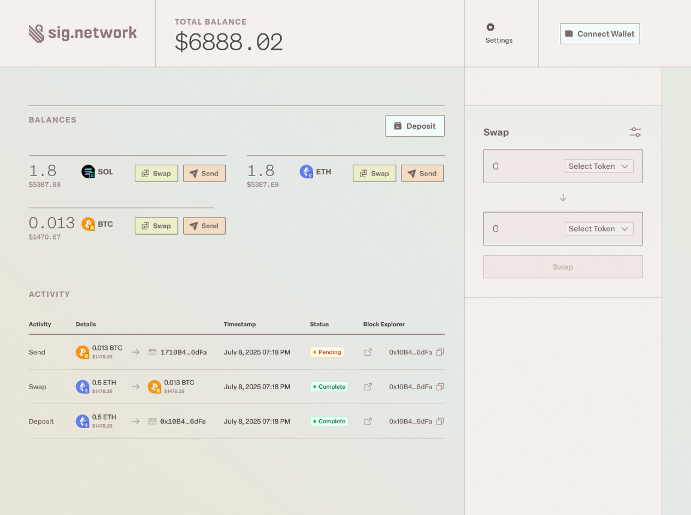Click address 1710B4...6dFa in Send row

coord(183,353)
